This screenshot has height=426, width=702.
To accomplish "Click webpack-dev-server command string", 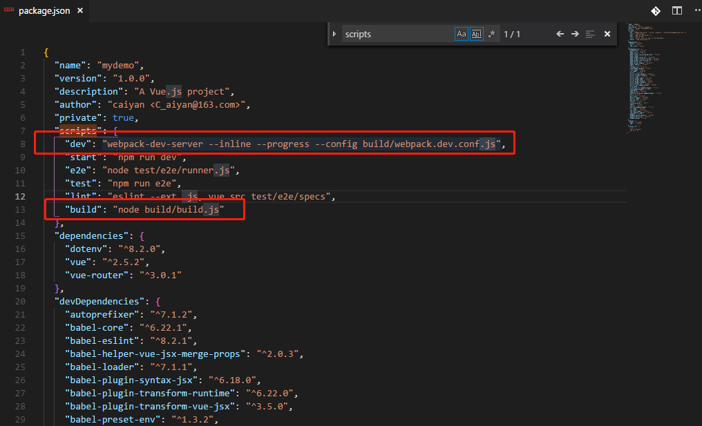I will pos(301,144).
